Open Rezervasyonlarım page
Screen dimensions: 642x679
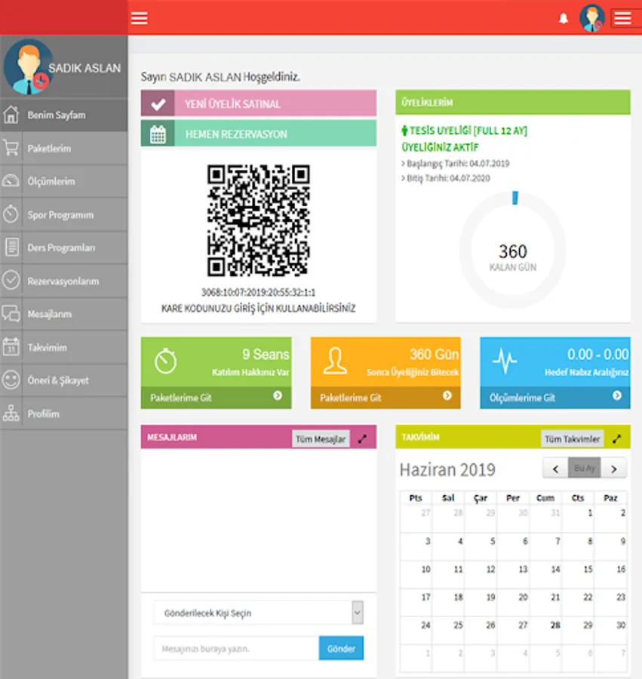click(63, 281)
